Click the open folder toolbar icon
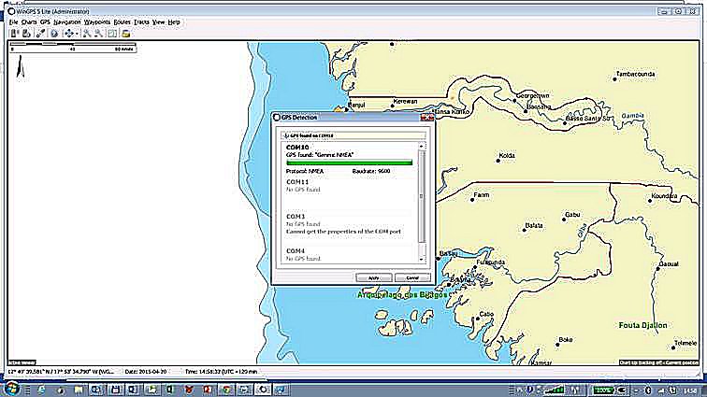 click(125, 33)
